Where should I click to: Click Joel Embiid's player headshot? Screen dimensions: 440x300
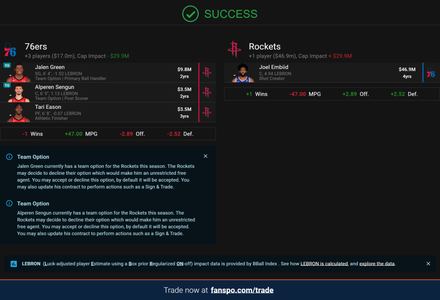[243, 73]
